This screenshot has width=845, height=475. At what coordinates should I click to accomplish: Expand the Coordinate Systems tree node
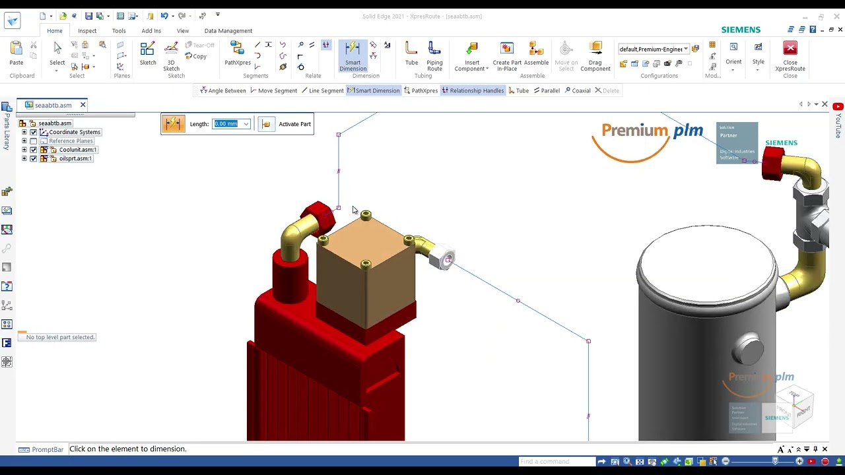coord(24,132)
